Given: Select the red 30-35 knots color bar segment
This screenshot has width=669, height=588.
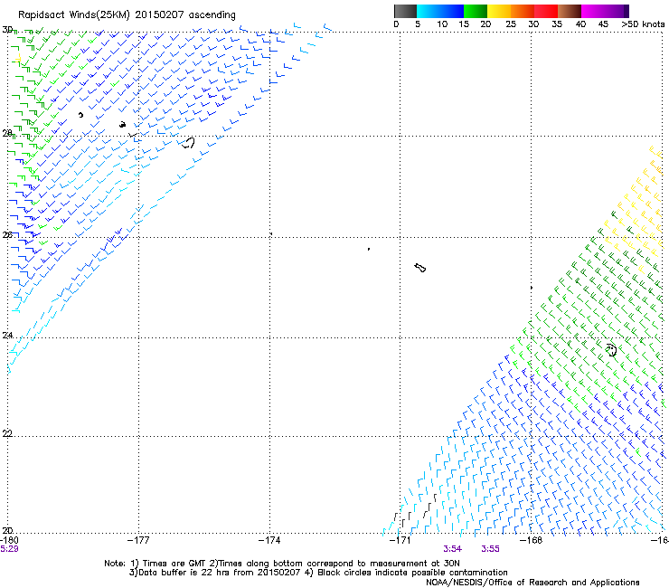Looking at the screenshot, I should click(546, 11).
